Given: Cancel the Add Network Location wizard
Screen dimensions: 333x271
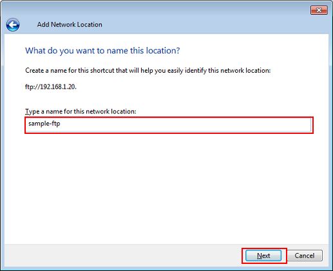Looking at the screenshot, I should pyautogui.click(x=305, y=256).
